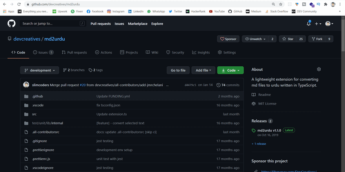Open the 2 branches link
Screen dimensions: 345x172
tap(74, 70)
